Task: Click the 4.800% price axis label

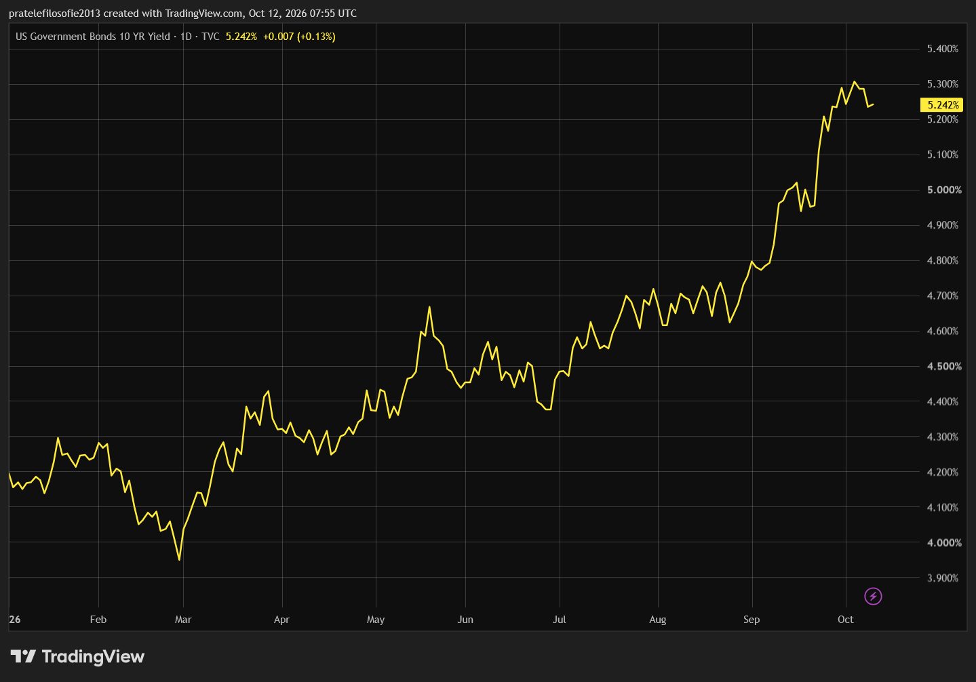Action: click(x=943, y=260)
